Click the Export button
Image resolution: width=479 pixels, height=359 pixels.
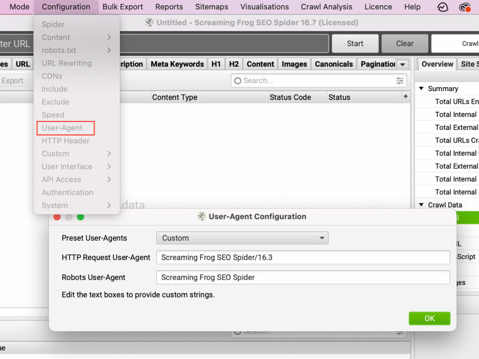click(14, 80)
